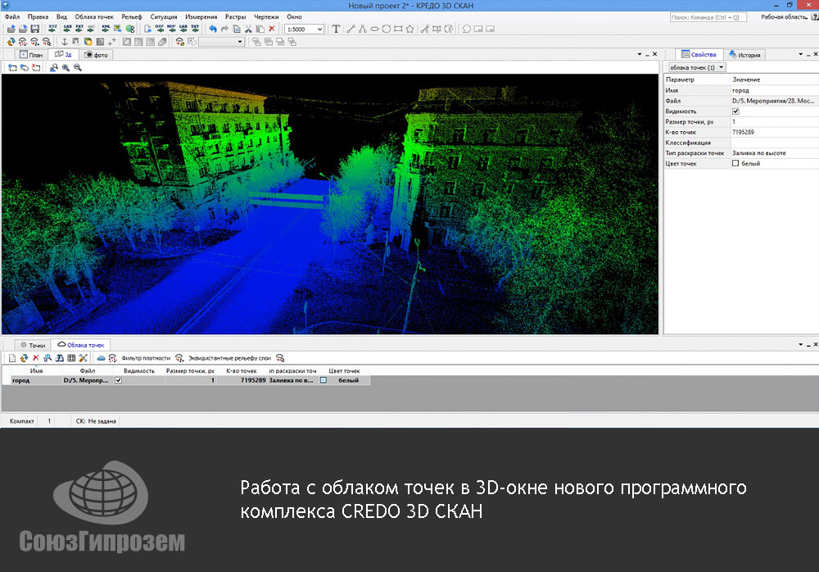Click the refresh icon in clouds panel
The height and width of the screenshot is (572, 819).
coord(24,358)
